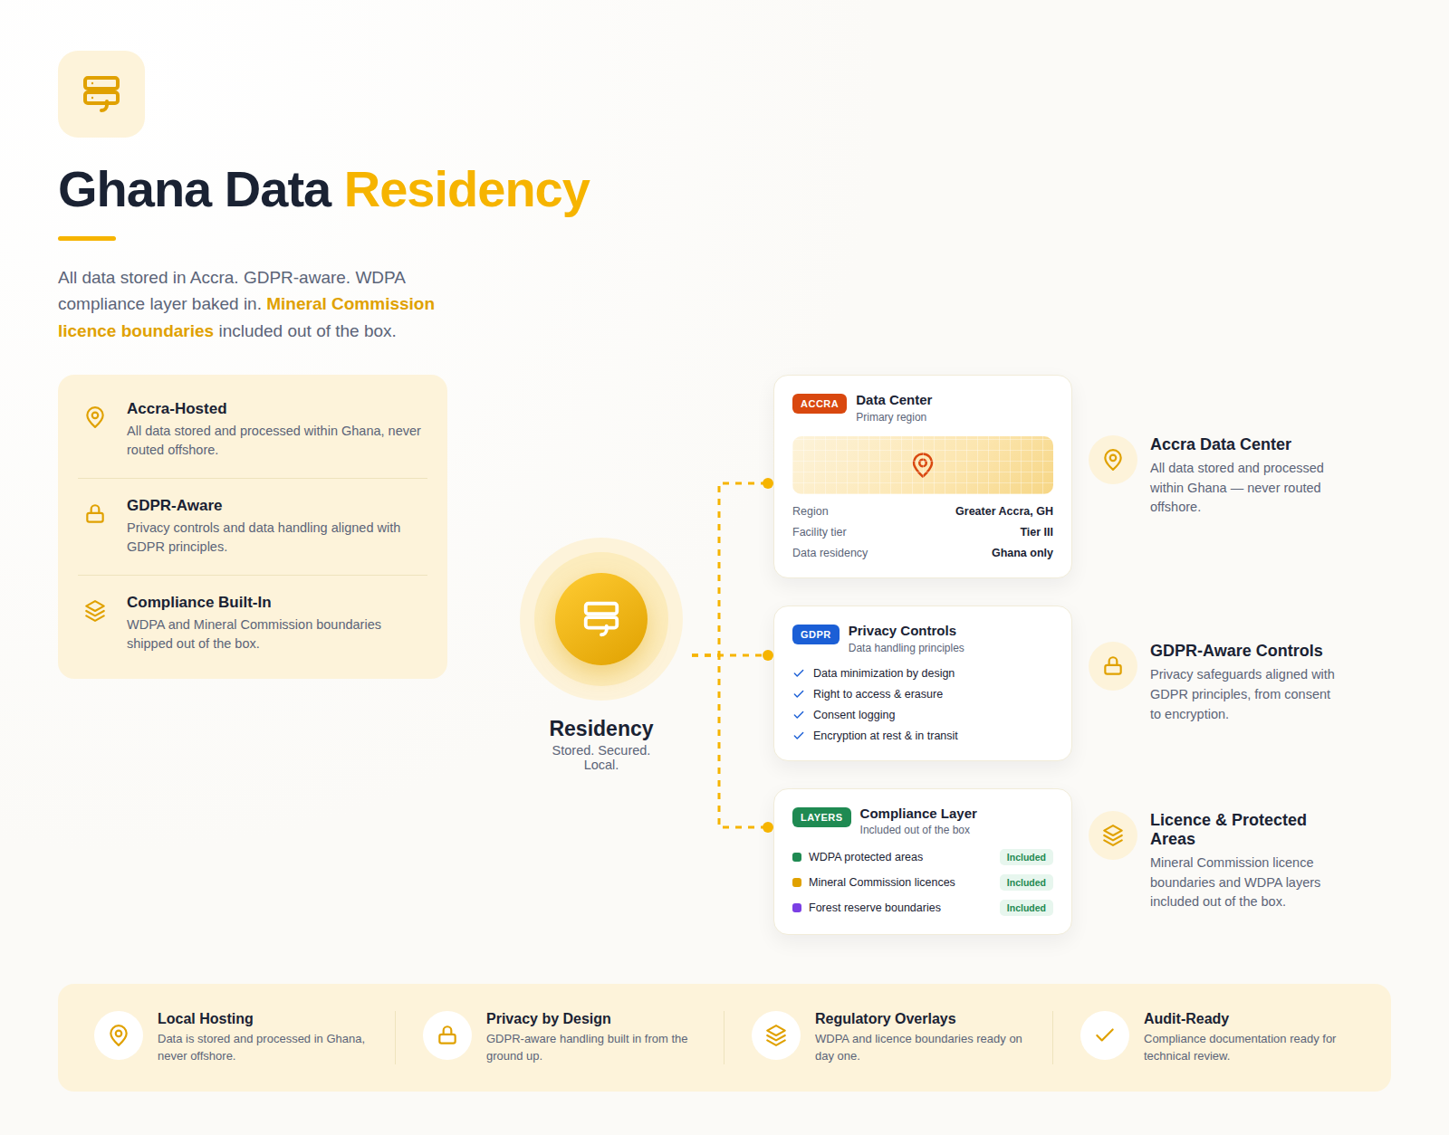Click the 'Privacy Controls' card title

click(902, 631)
